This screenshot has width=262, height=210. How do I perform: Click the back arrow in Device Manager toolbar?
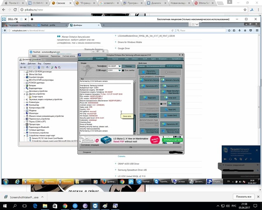pos(21,67)
